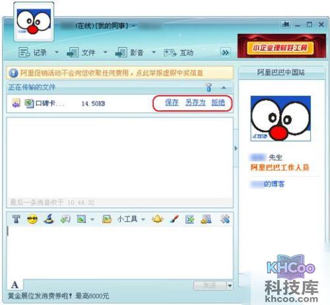The width and height of the screenshot is (330, 305).
Task: Expand the 小工具 dropdown arrow
Action: 143,219
